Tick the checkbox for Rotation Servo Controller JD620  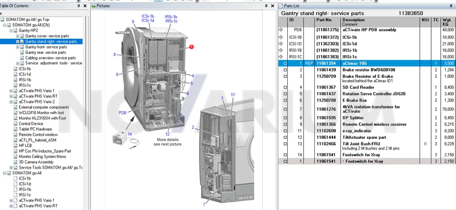[285, 94]
